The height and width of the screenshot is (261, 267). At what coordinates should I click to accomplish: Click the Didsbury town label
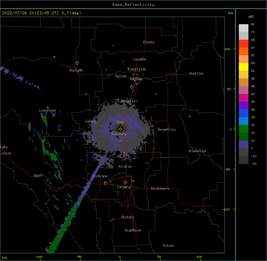pos(119,134)
